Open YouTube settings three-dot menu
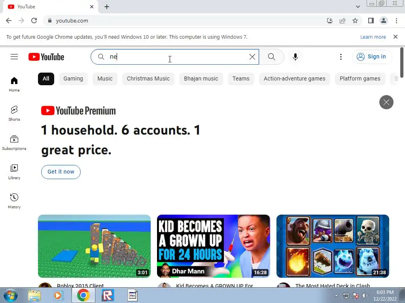The image size is (405, 303). point(341,57)
